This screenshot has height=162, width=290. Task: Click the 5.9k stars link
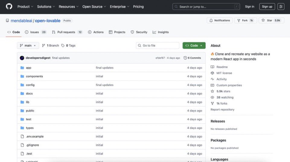223,91
